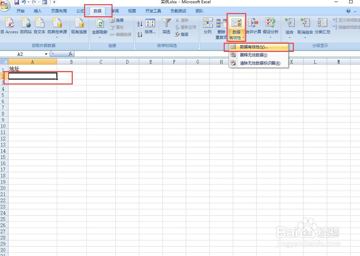Select column D header

127,62
